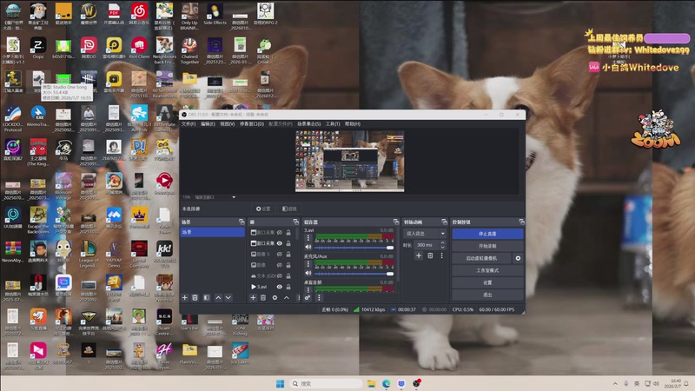Toggle visibility of the 文本 (GDI) source
This screenshot has width=695, height=391.
tap(280, 275)
